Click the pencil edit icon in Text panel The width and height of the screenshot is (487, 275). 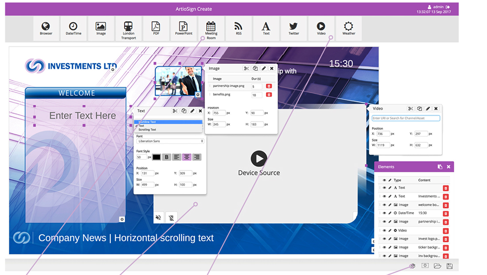click(x=192, y=111)
